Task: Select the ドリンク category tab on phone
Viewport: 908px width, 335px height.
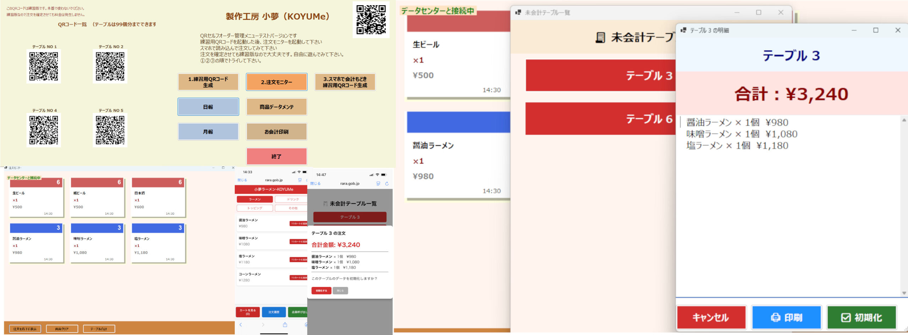Action: point(292,199)
